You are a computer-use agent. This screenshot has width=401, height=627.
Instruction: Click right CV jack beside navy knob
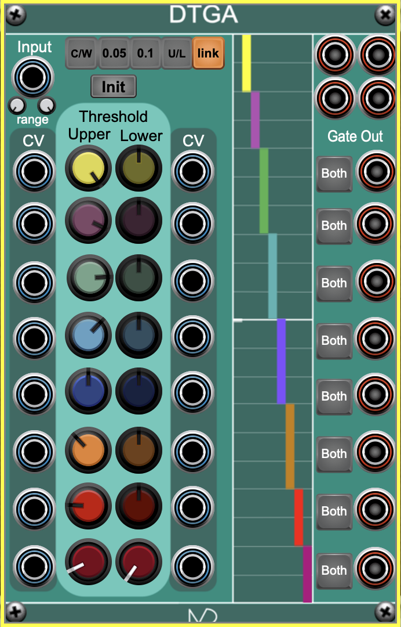point(193,392)
